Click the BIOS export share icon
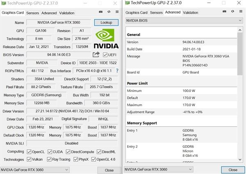 96,55
